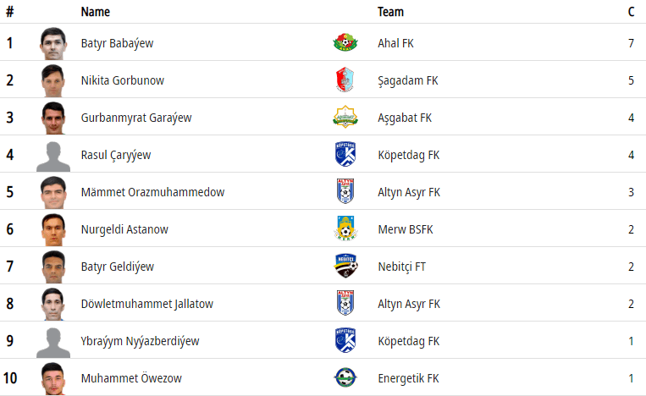Open Nikita Gorbunow's player photo
The height and width of the screenshot is (396, 646).
click(53, 80)
